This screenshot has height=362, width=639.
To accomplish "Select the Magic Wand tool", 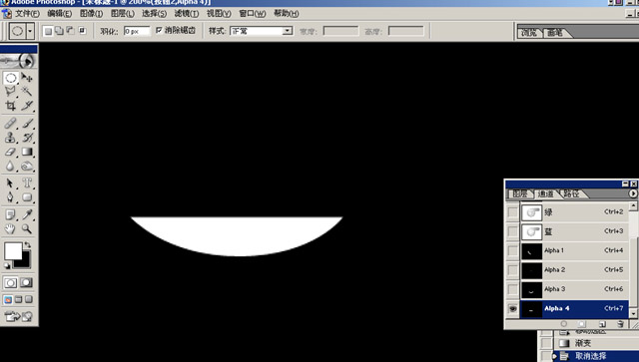I will (x=27, y=91).
